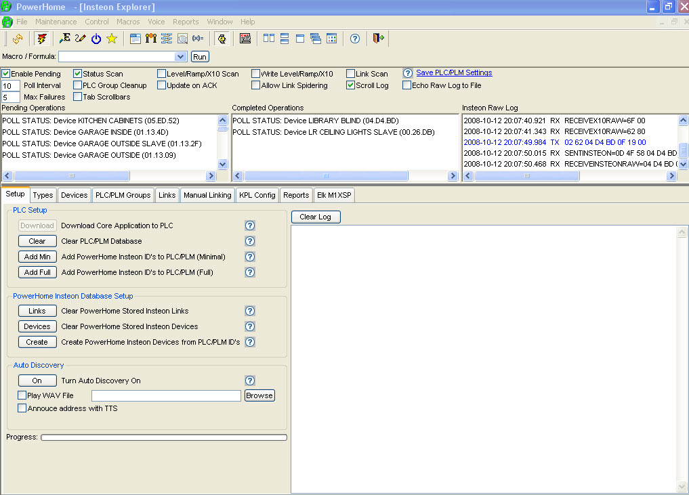Click the red-header event log toolbar icon
Image resolution: width=689 pixels, height=495 pixels.
[245, 39]
